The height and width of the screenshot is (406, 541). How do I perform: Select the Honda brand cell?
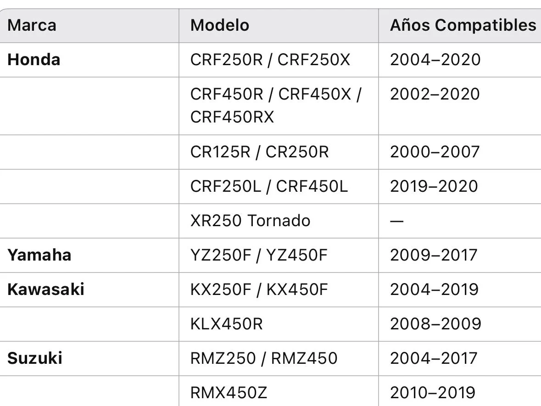click(89, 60)
